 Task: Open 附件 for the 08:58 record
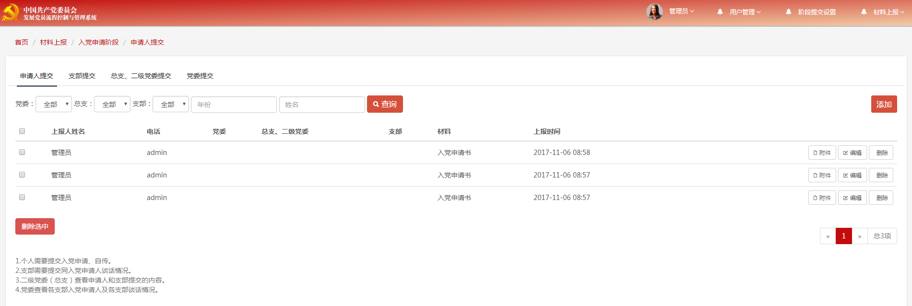(822, 153)
